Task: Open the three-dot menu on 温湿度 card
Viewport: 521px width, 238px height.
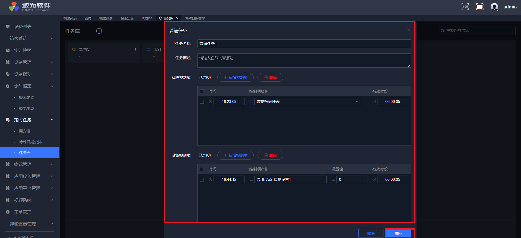Action: click(135, 50)
